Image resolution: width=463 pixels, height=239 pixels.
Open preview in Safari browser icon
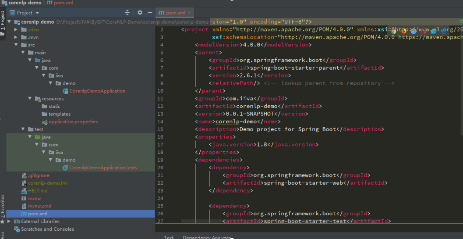tap(414, 31)
